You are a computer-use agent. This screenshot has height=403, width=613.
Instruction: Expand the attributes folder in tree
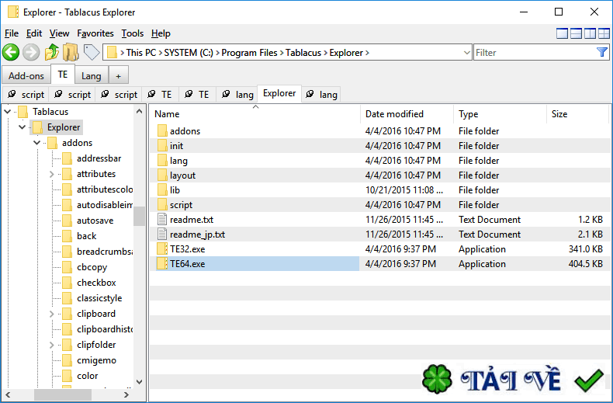(52, 174)
